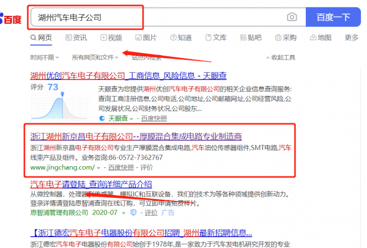Image resolution: width=367 pixels, height=248 pixels.
Task: Open the 知道 tab
Action: click(x=180, y=38)
